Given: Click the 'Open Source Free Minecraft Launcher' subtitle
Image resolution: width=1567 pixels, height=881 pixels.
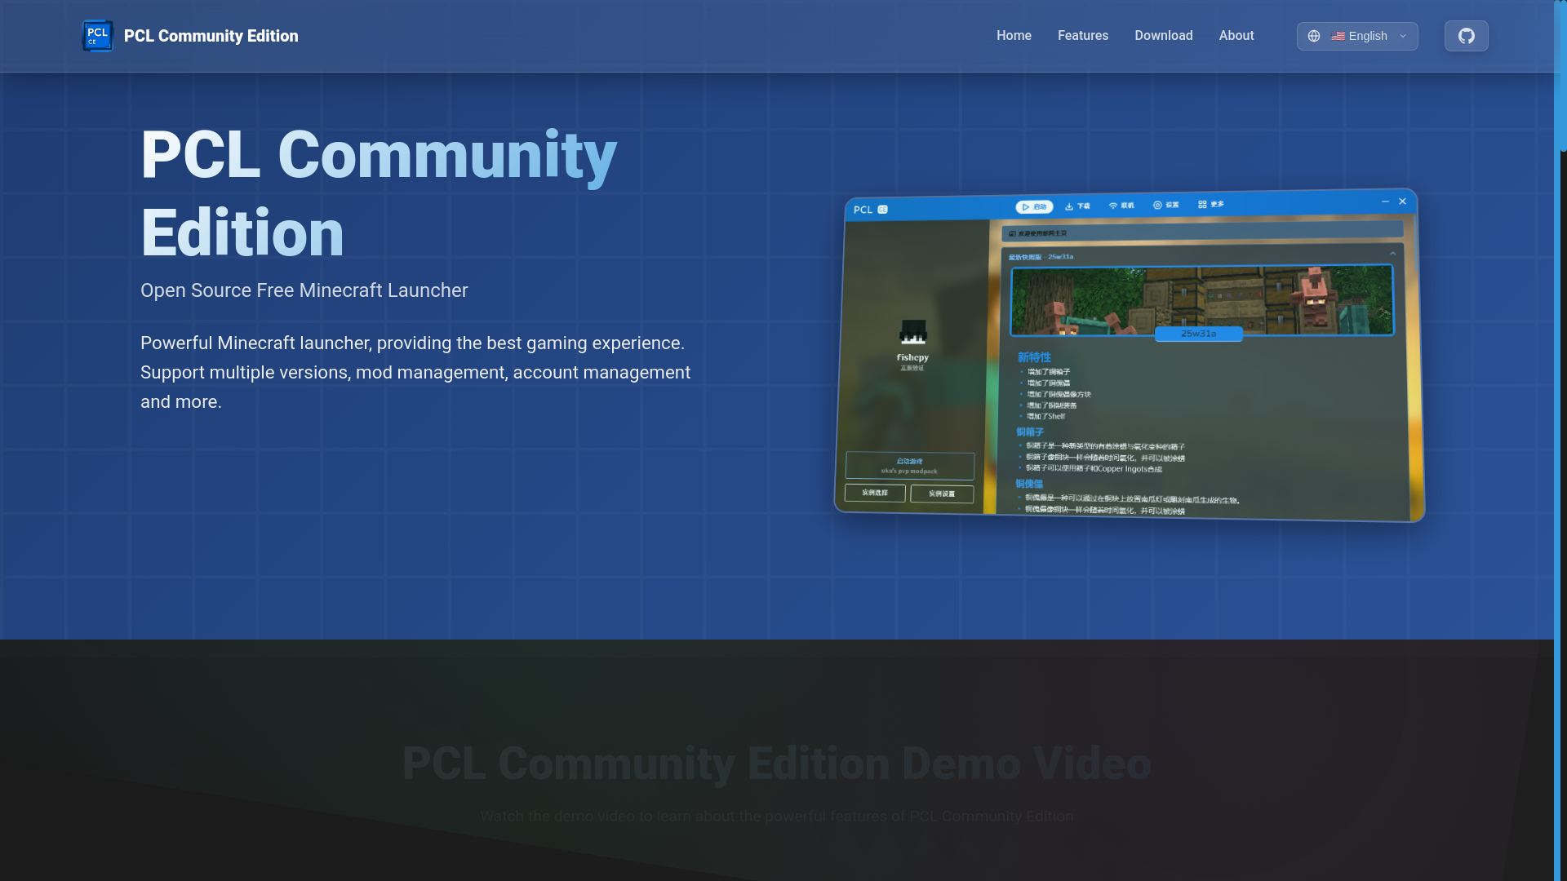Looking at the screenshot, I should pos(304,290).
